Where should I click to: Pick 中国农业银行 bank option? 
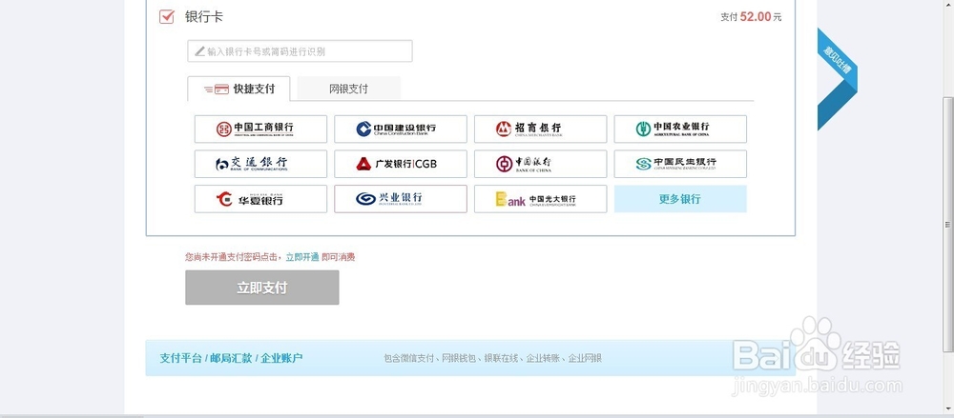click(x=680, y=129)
